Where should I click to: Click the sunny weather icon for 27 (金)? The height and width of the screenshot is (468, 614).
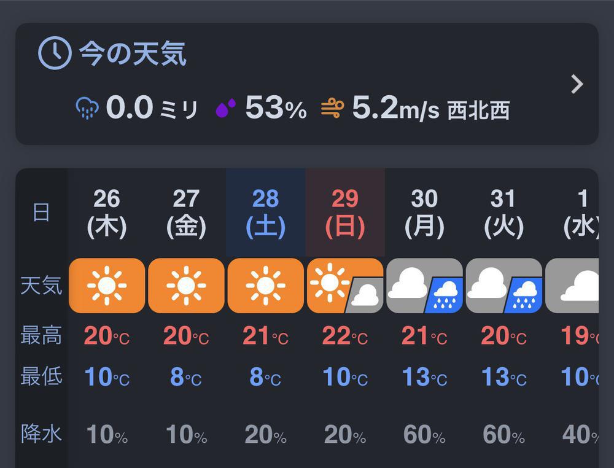(x=186, y=285)
